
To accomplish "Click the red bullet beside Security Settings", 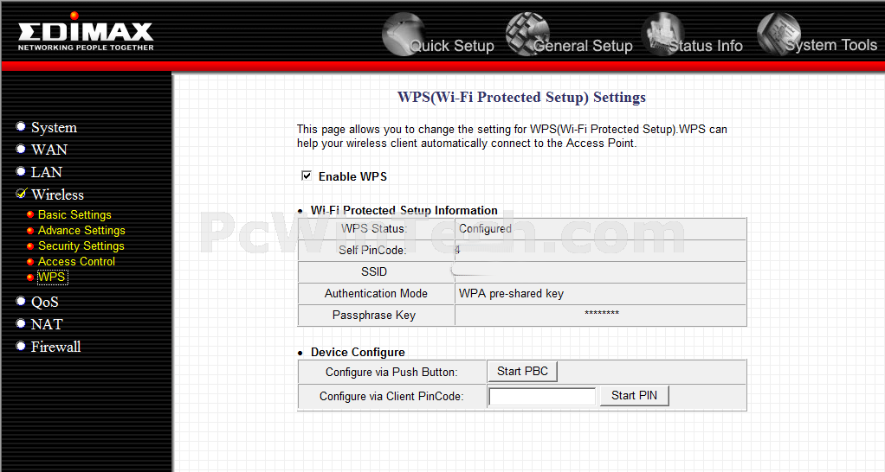I will tap(30, 246).
